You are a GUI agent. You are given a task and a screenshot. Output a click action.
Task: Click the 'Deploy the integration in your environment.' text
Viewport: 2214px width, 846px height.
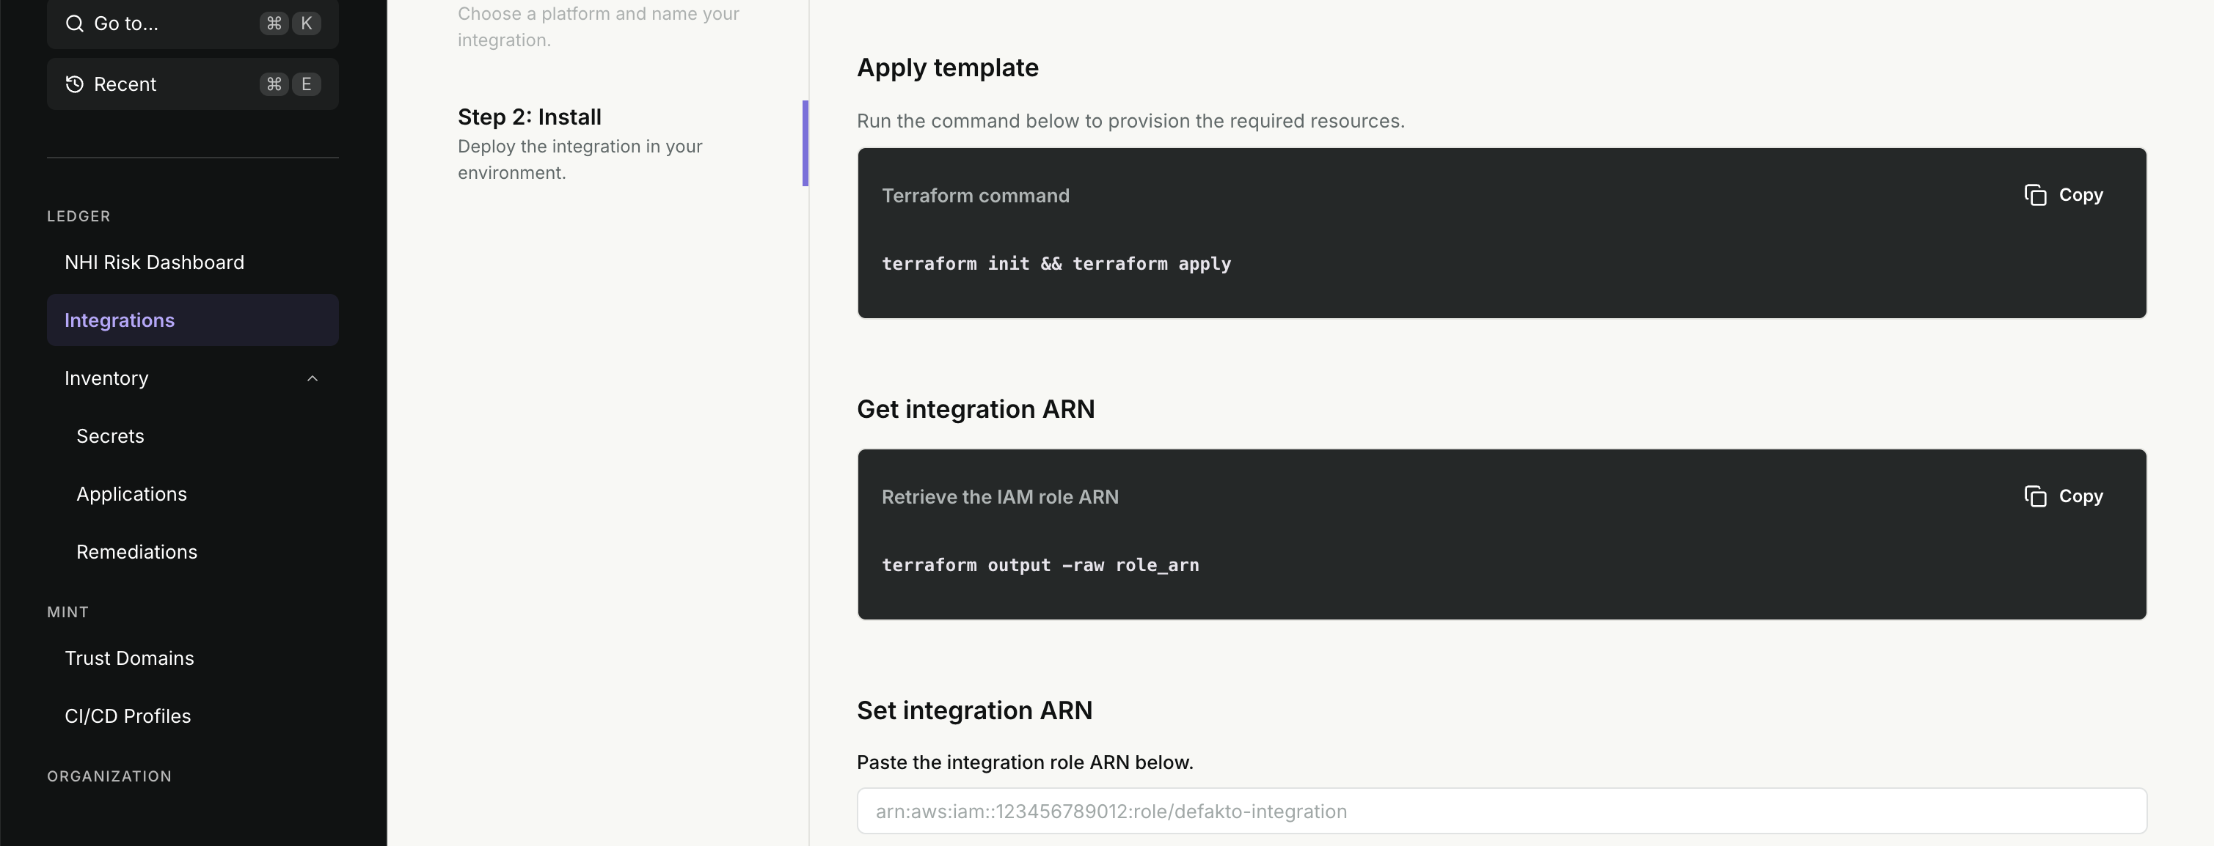(580, 160)
